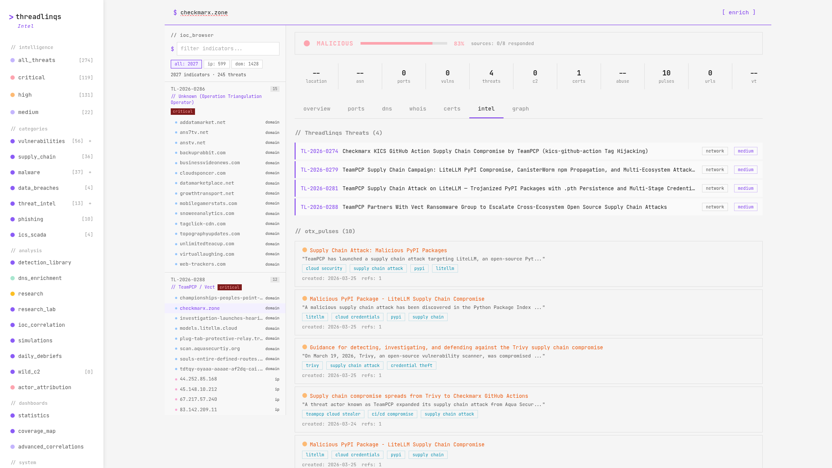Click the dns_enrichment green dot icon
832x468 pixels.
click(x=13, y=278)
